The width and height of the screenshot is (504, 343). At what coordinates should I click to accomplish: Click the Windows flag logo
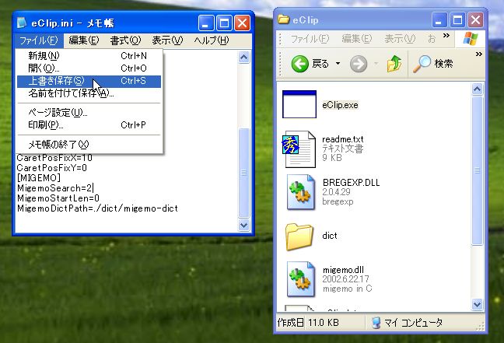click(471, 39)
